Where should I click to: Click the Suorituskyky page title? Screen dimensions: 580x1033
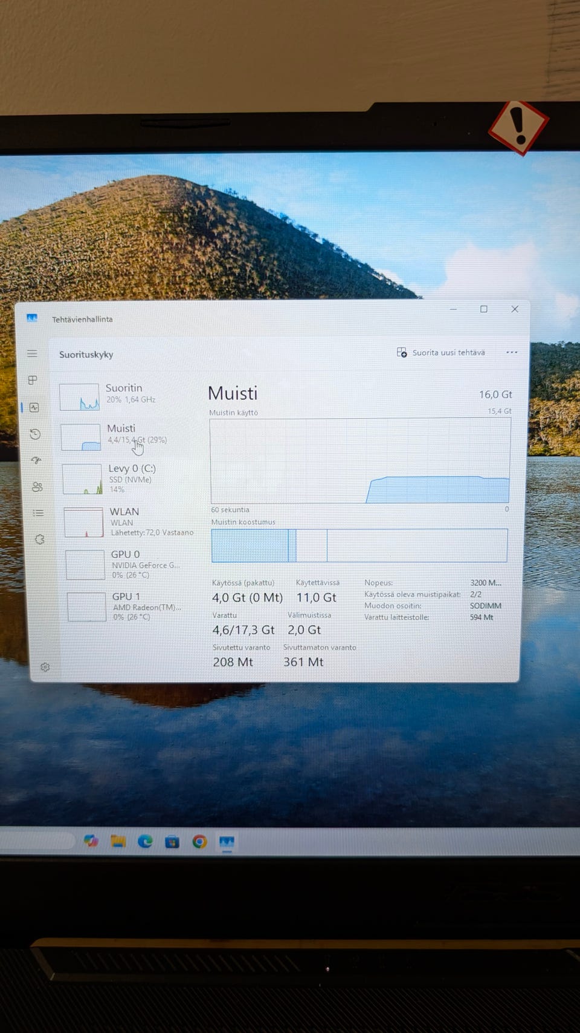pos(86,355)
